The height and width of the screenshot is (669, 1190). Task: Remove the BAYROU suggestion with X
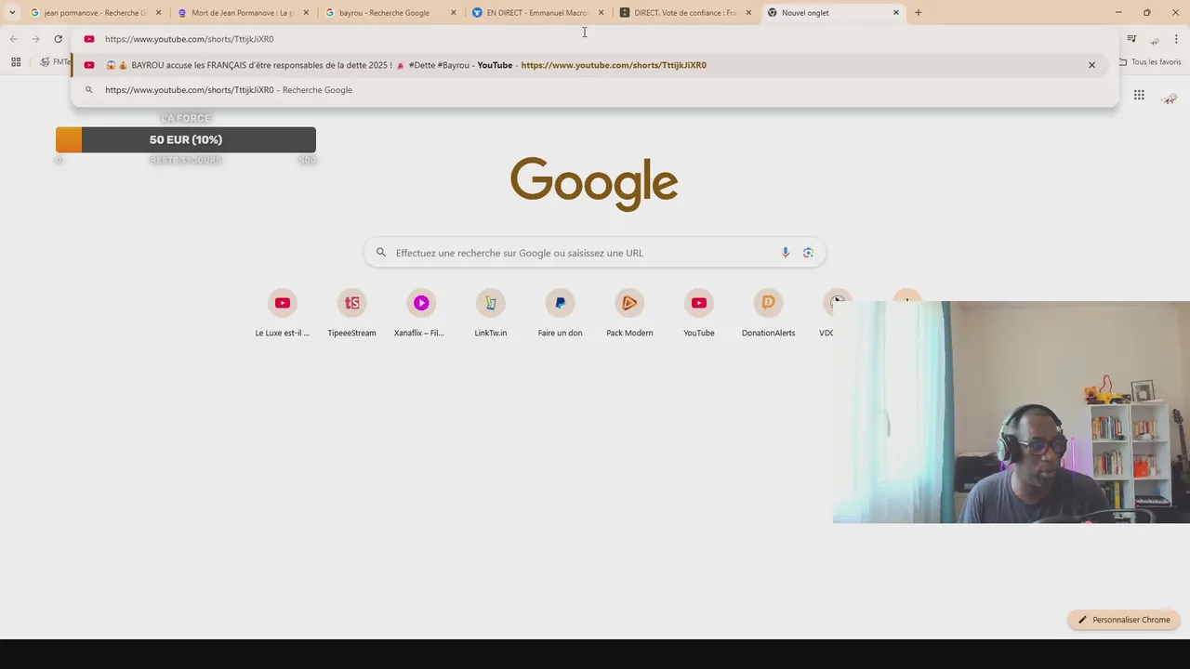(1091, 65)
